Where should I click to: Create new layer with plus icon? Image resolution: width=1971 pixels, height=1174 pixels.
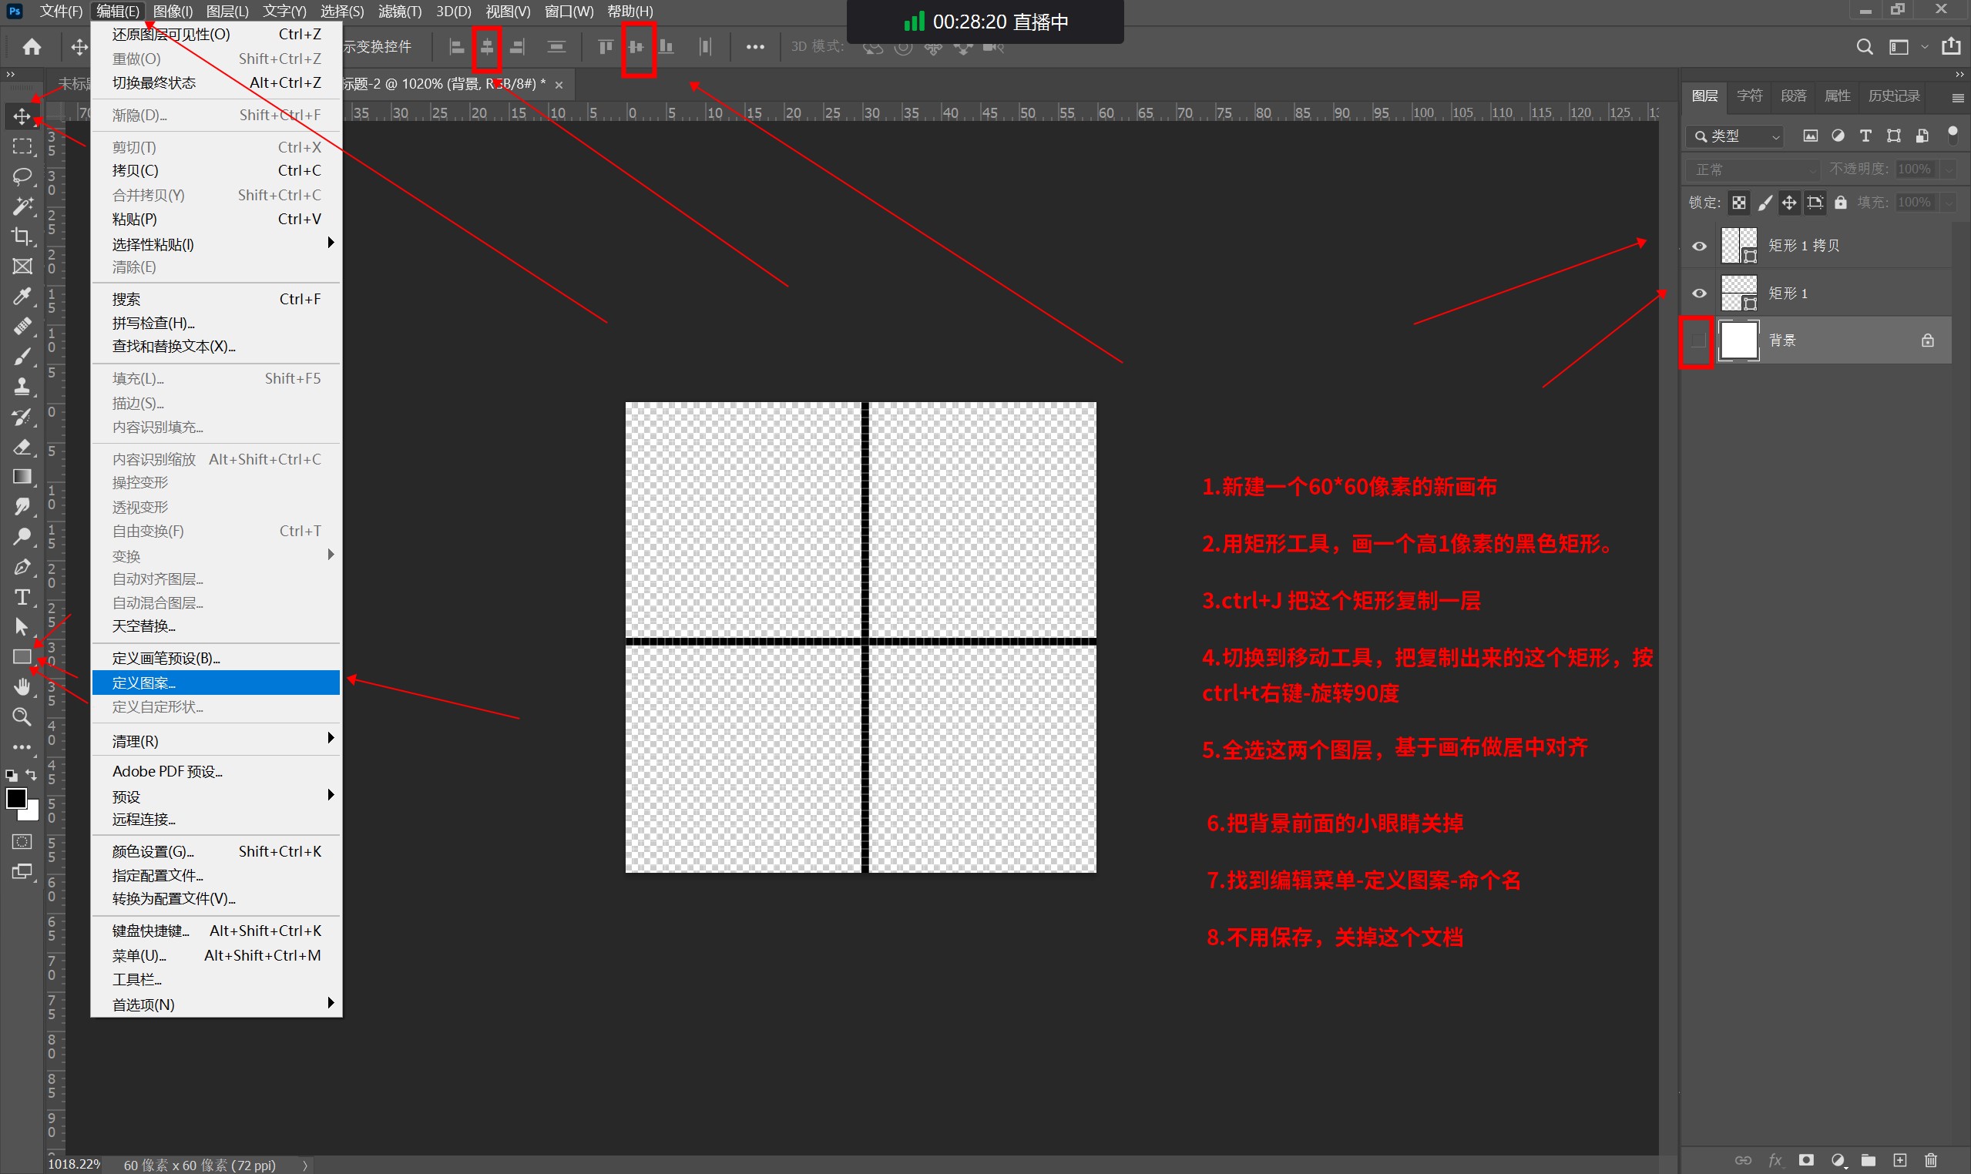(1900, 1160)
